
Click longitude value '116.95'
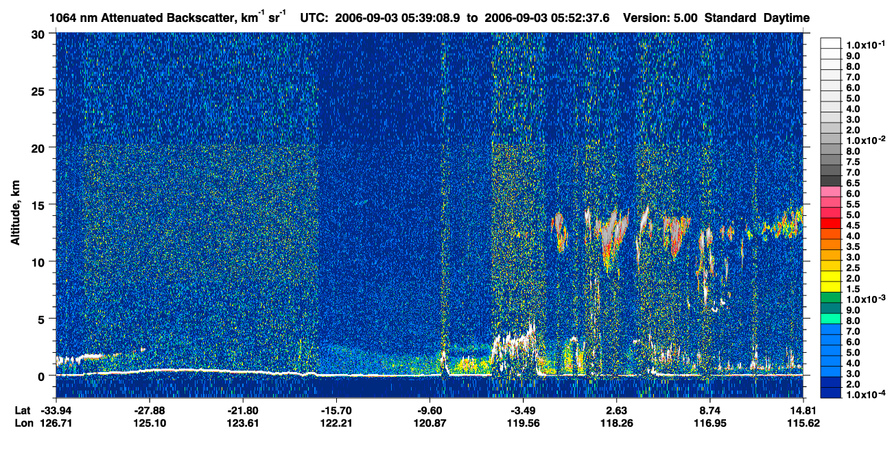click(710, 423)
